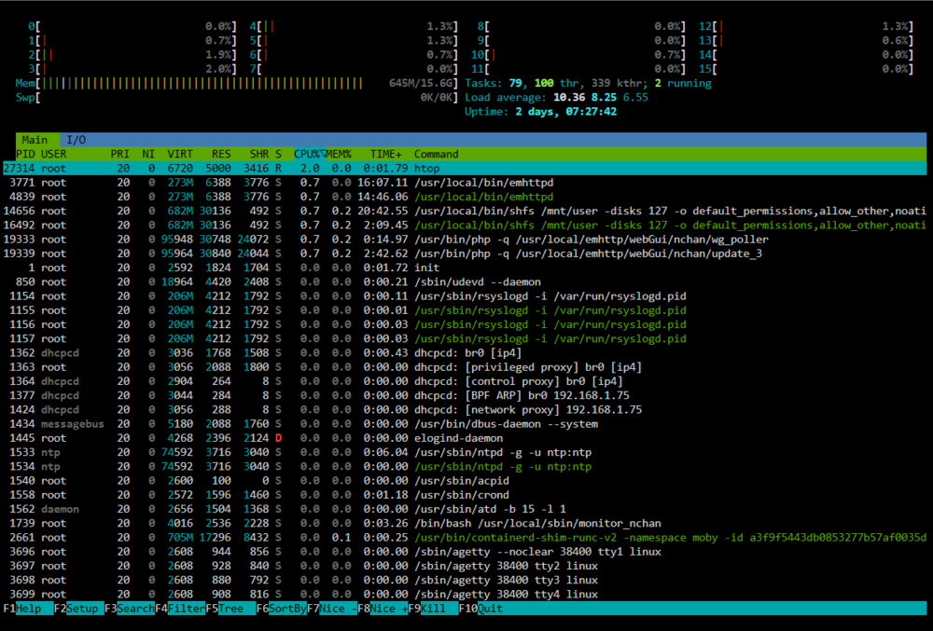Click the Uptime reading

click(540, 112)
